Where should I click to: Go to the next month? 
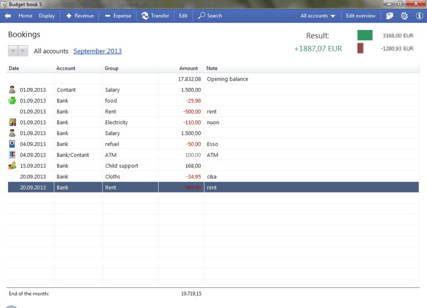click(x=23, y=51)
